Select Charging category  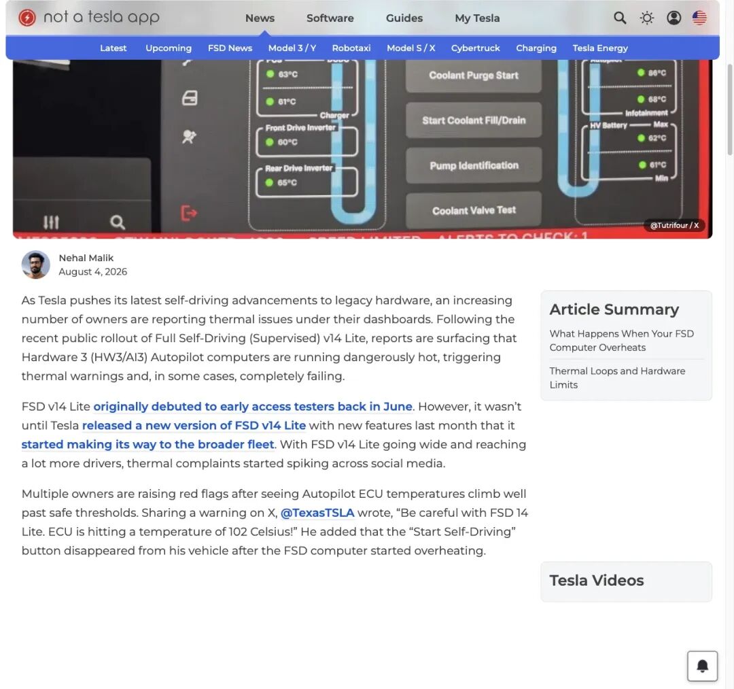(x=536, y=48)
